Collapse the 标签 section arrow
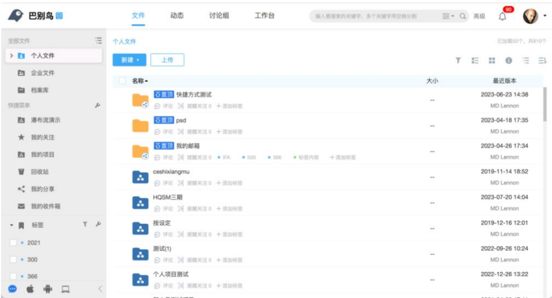Image resolution: width=552 pixels, height=298 pixels. click(11, 225)
